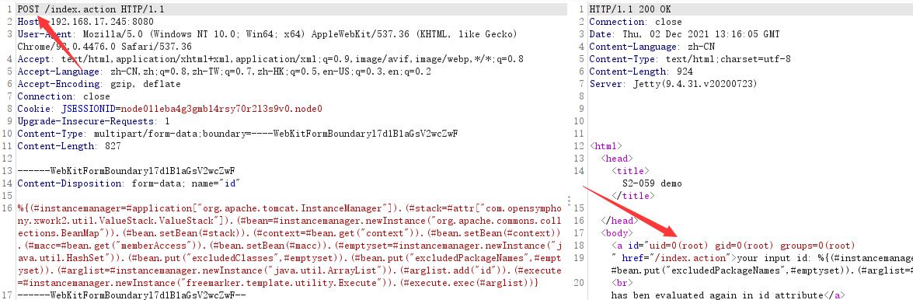Click the S2-059 demo title text
The height and width of the screenshot is (300, 913).
pos(652,183)
